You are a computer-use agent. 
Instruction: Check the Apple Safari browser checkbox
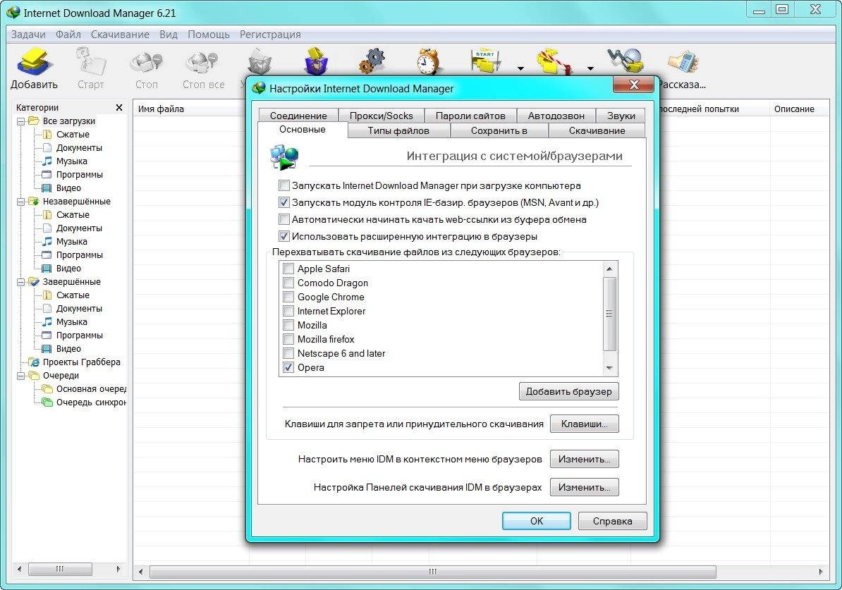point(288,269)
